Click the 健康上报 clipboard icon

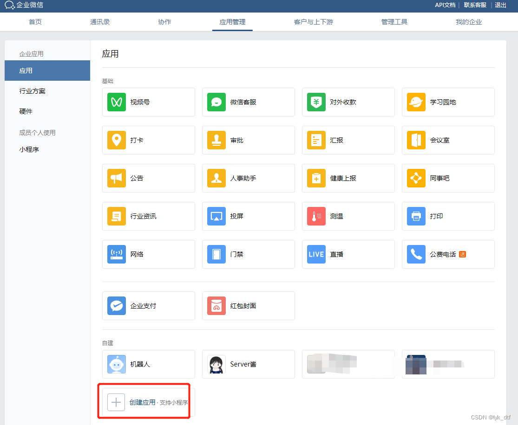[316, 178]
